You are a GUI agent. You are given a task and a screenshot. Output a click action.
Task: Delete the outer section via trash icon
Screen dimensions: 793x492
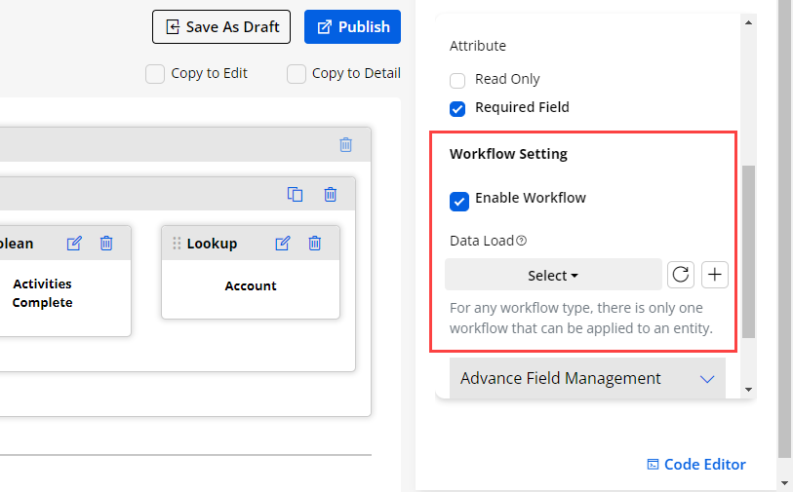point(345,144)
